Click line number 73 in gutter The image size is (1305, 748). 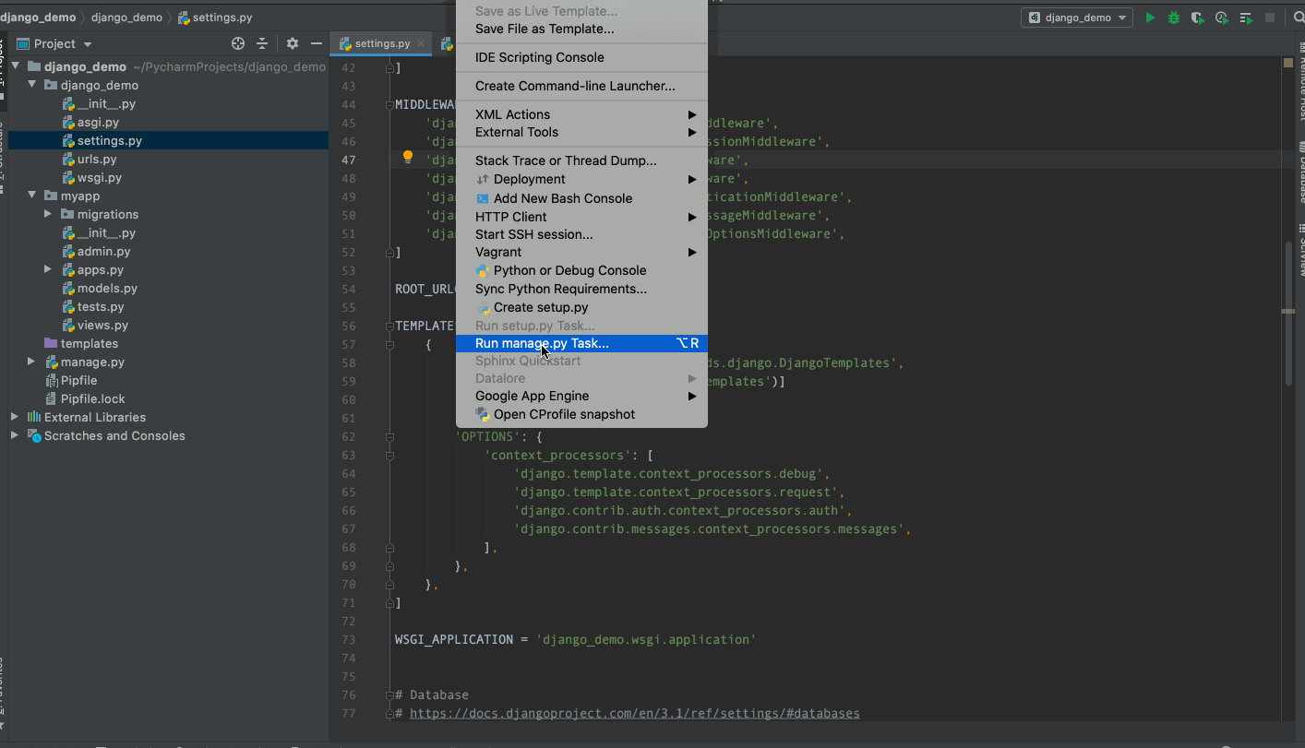click(x=348, y=639)
